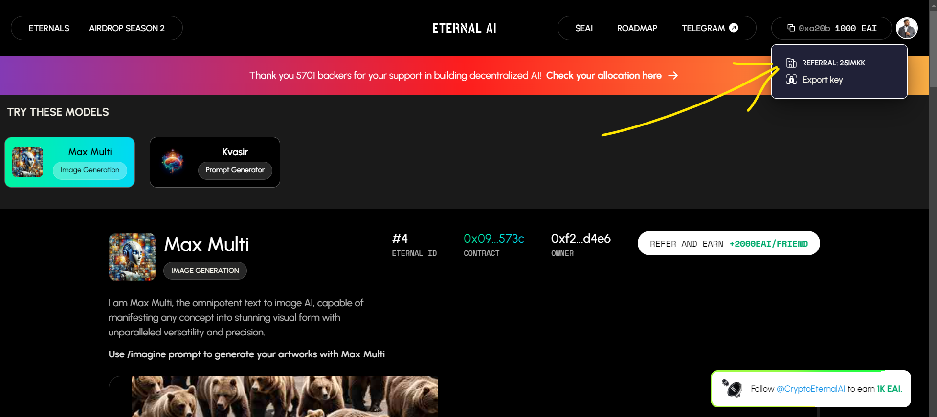The image size is (937, 417).
Task: Open the 0x09...573c contract link
Action: (x=493, y=238)
